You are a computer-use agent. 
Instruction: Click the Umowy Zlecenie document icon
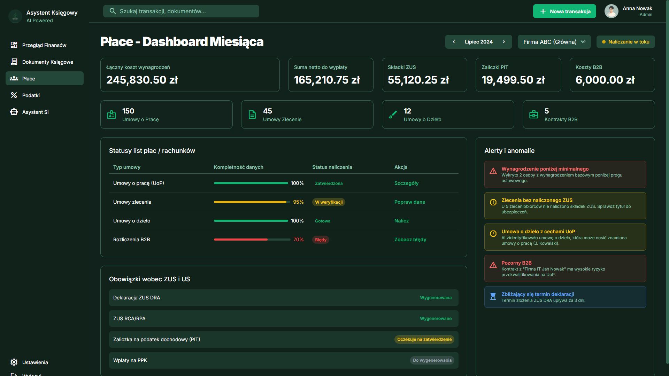[x=252, y=115]
